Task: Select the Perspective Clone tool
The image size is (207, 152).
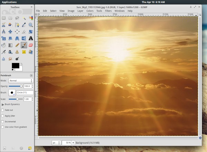Action: 31,52
